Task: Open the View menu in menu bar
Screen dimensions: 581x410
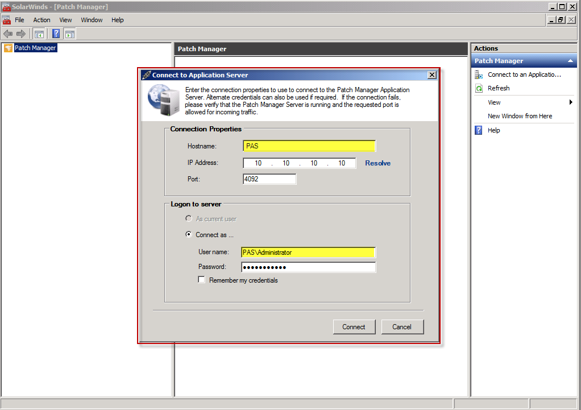Action: point(65,20)
